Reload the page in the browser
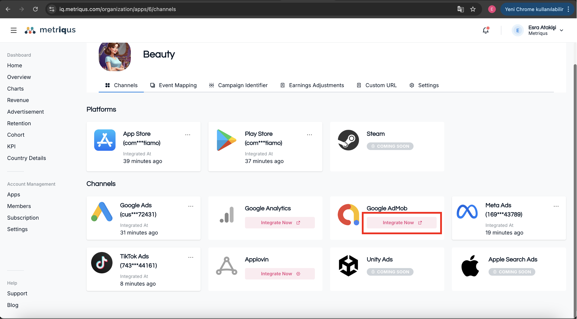Viewport: 577px width, 319px height. coord(35,9)
